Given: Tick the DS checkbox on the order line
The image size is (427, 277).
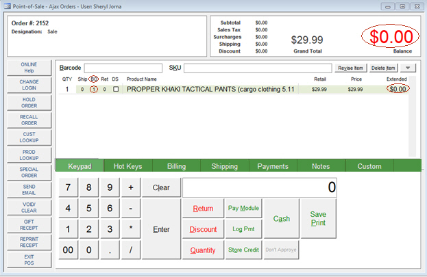Looking at the screenshot, I should (116, 89).
